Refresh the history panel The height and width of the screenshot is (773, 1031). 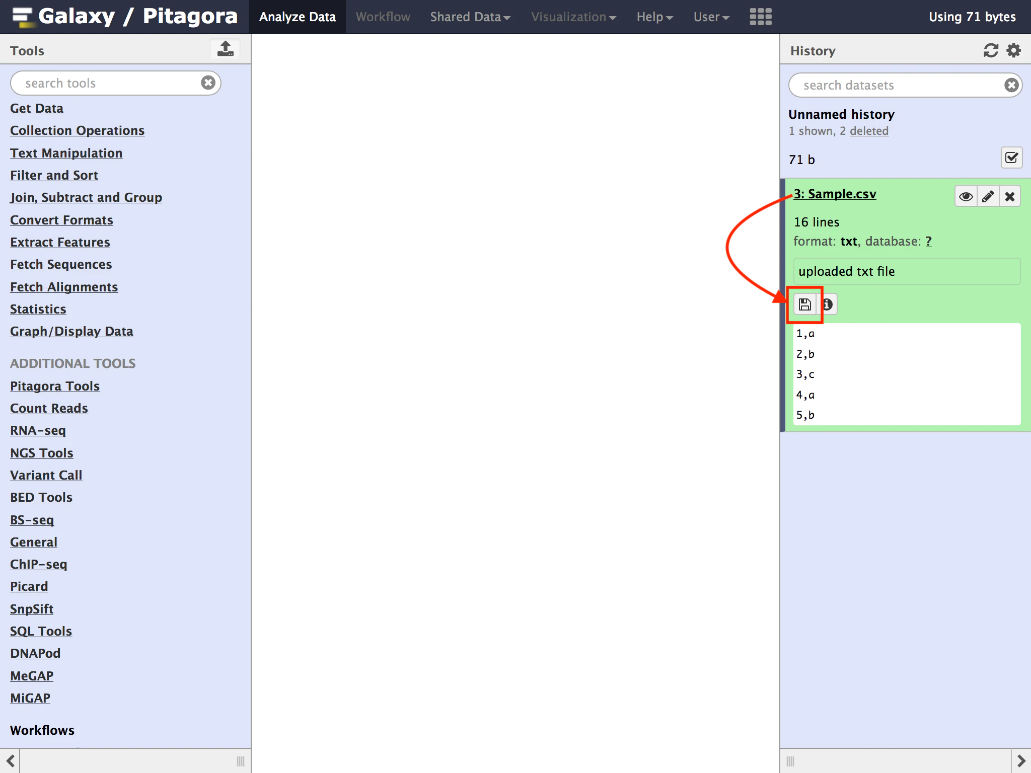coord(991,50)
